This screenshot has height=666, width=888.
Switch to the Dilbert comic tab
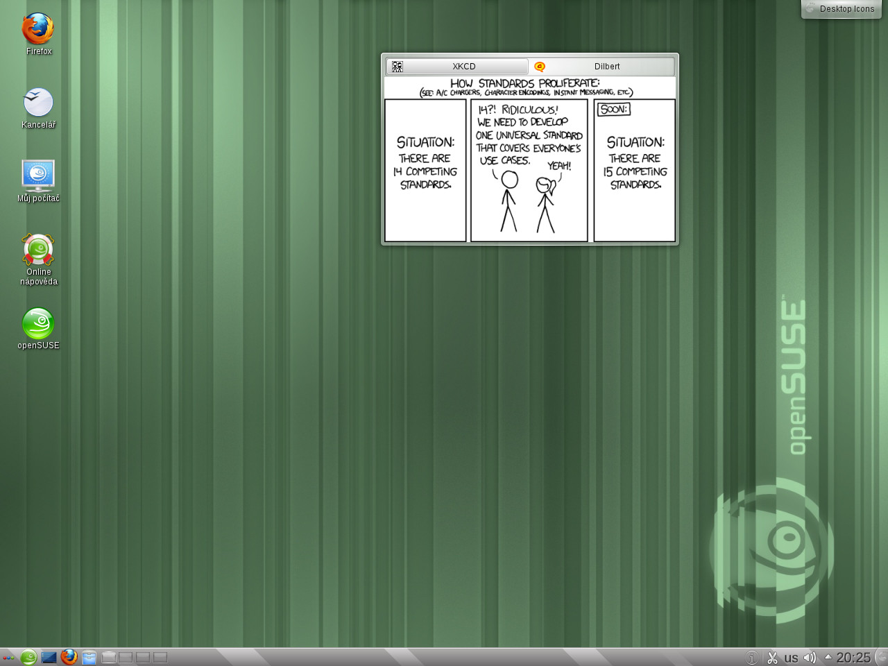click(601, 67)
